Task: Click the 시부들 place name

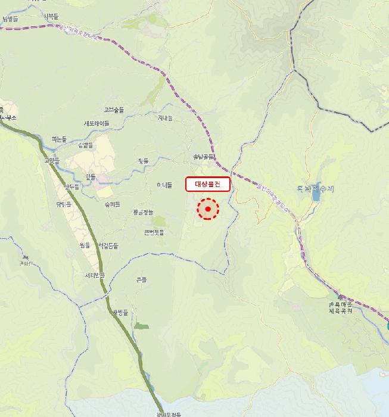Action: (x=51, y=17)
